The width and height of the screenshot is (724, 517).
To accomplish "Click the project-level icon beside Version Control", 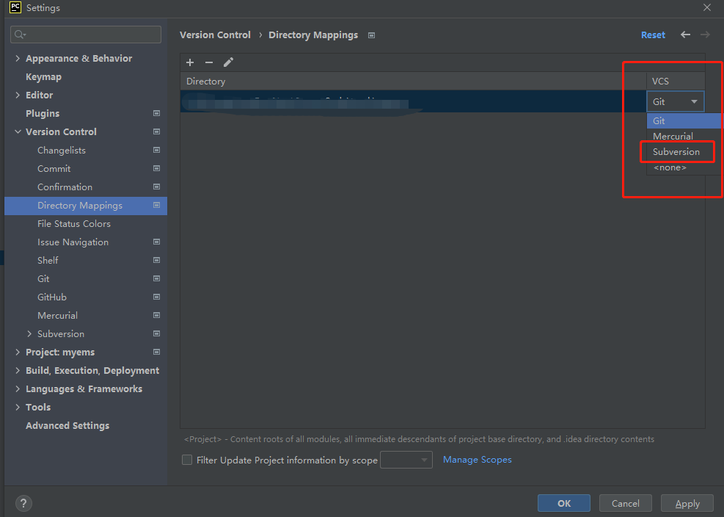I will point(156,131).
